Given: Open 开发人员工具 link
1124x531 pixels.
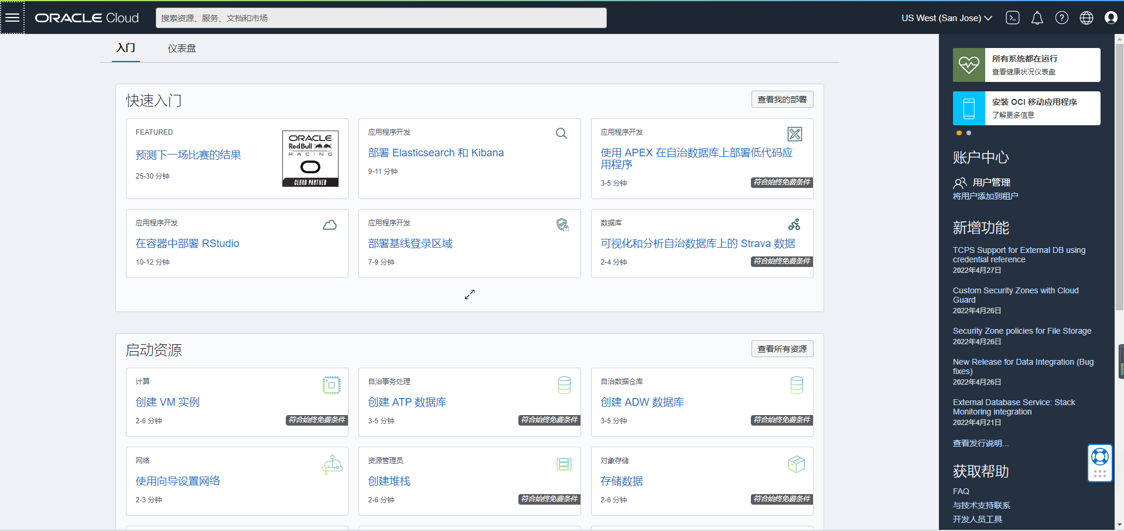Looking at the screenshot, I should coord(978,519).
